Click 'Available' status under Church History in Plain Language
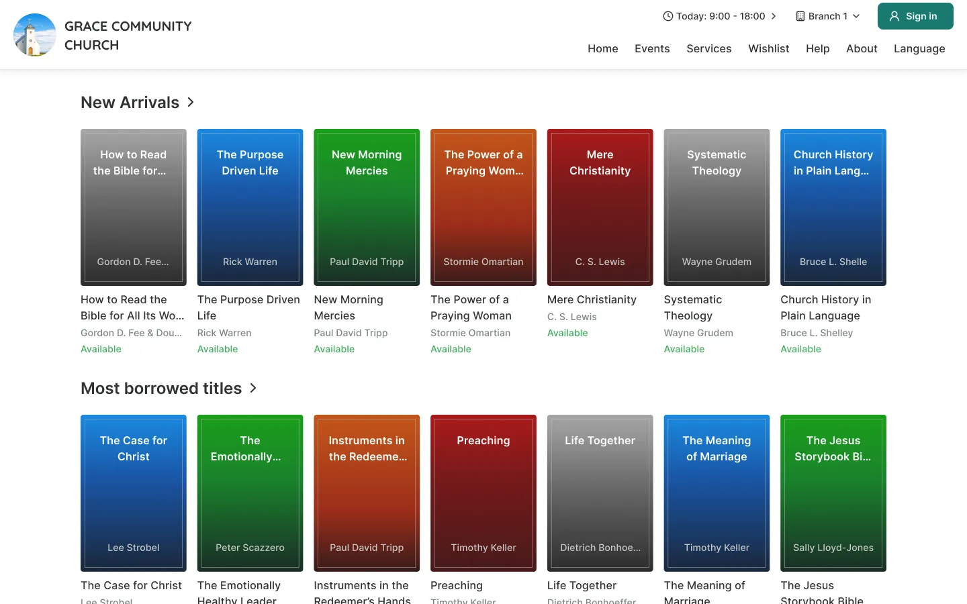 800,349
